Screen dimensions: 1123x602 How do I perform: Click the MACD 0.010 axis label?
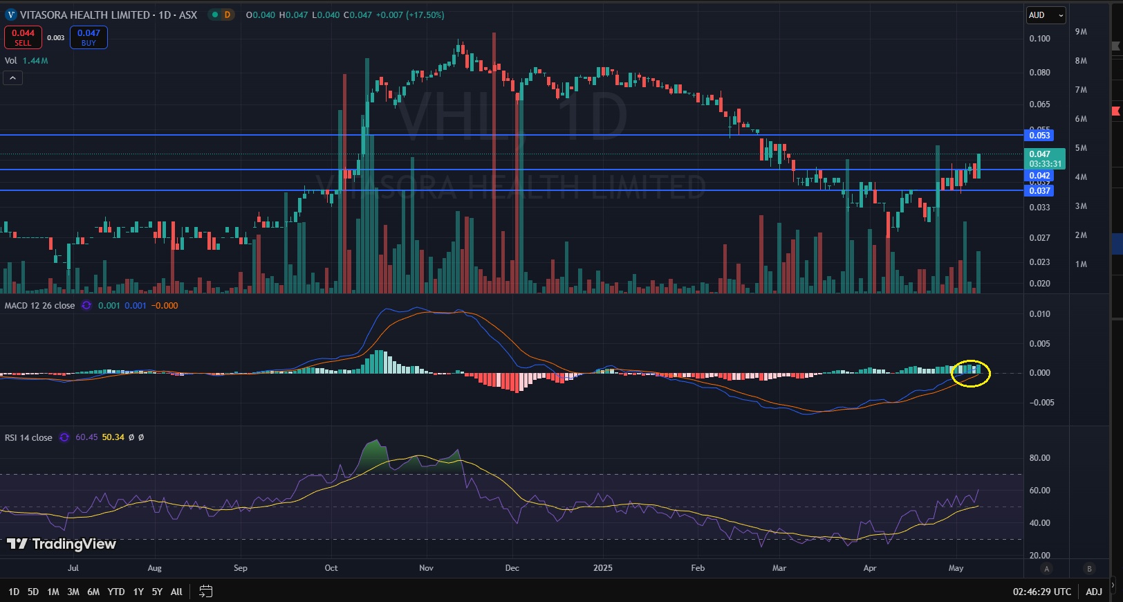point(1039,314)
